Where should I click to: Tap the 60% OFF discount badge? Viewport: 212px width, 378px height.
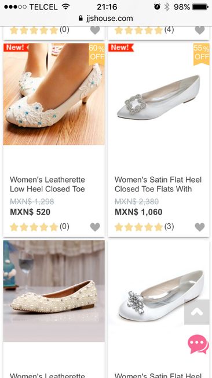pyautogui.click(x=97, y=53)
